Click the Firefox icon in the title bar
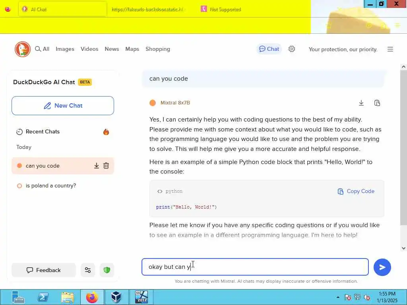The image size is (407, 305). [x=8, y=10]
